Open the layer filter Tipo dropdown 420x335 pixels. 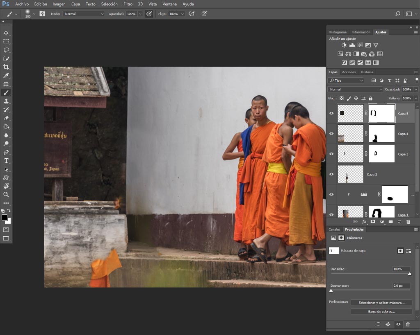tap(346, 81)
